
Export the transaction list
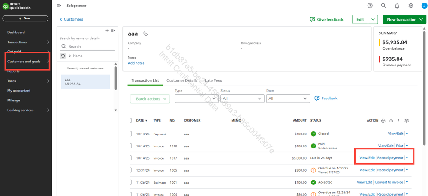(391, 121)
